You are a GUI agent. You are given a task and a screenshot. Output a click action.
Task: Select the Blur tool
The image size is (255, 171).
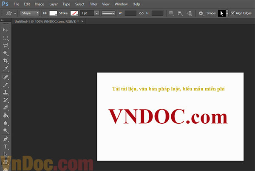(6, 123)
